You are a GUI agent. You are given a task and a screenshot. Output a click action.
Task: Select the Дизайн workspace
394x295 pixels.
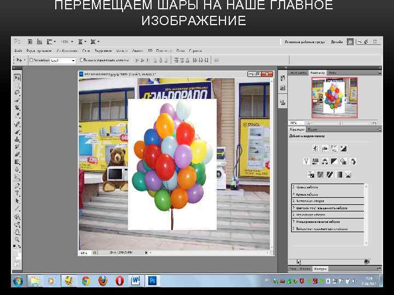(x=337, y=42)
